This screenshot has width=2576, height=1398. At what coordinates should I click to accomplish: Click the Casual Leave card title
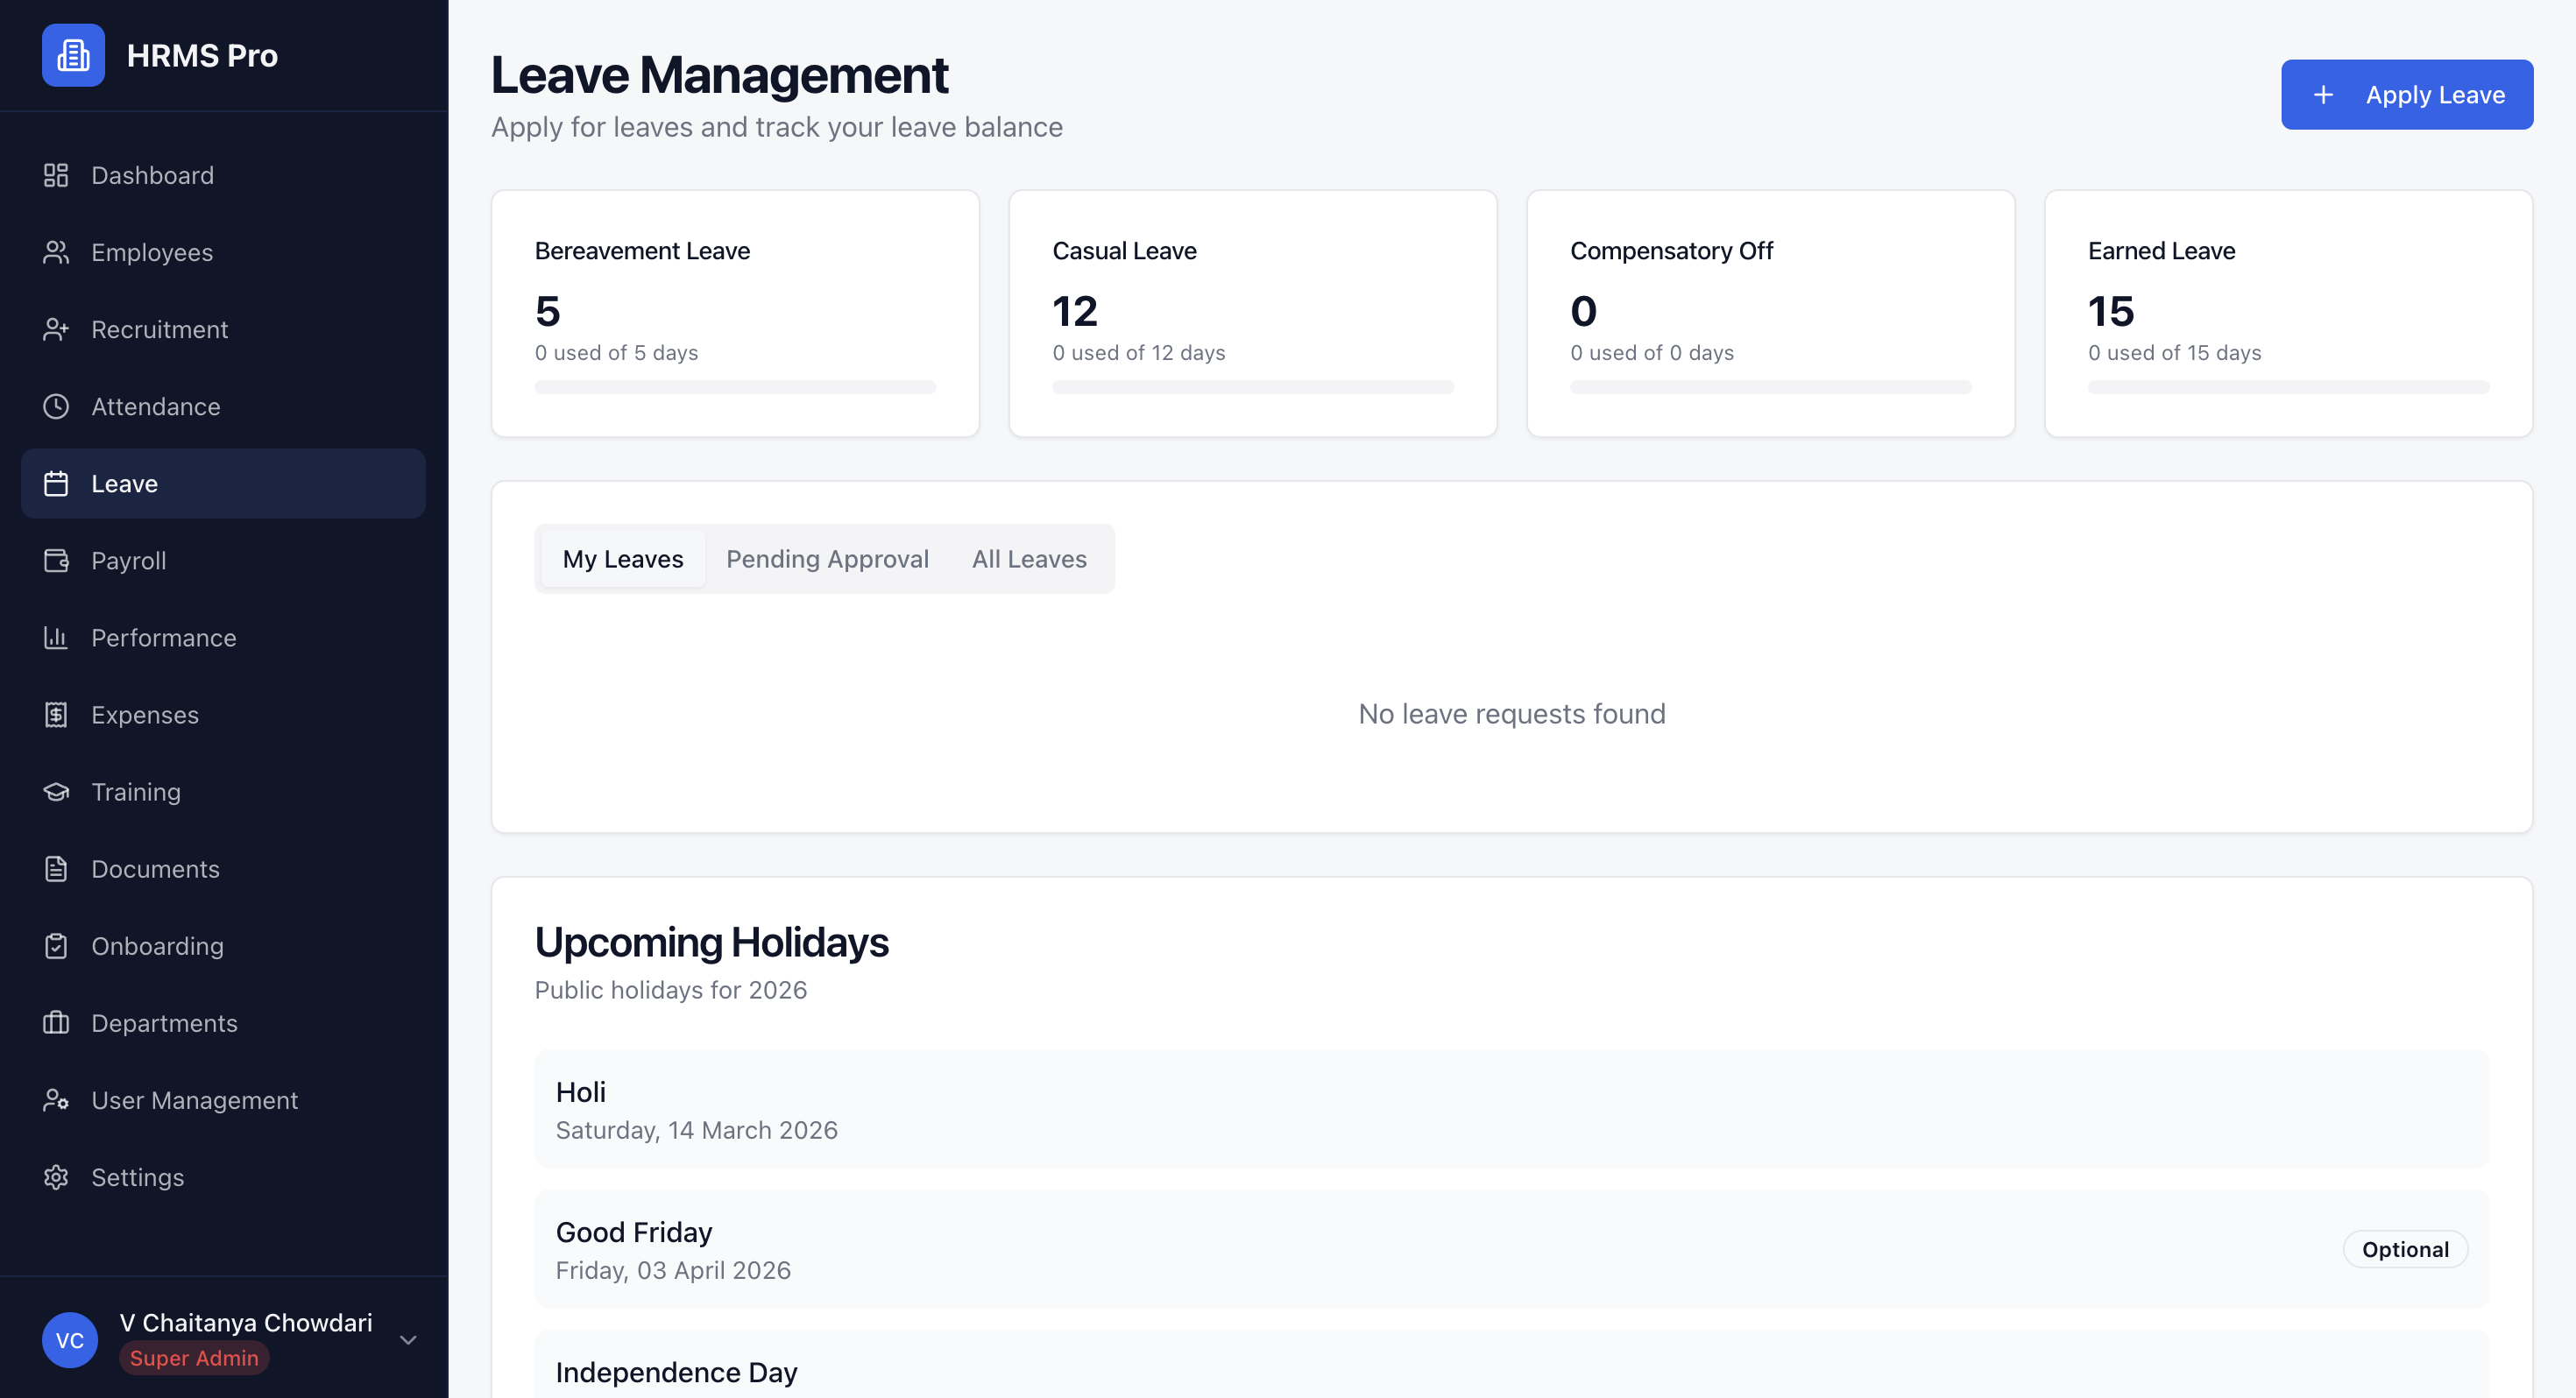1124,250
